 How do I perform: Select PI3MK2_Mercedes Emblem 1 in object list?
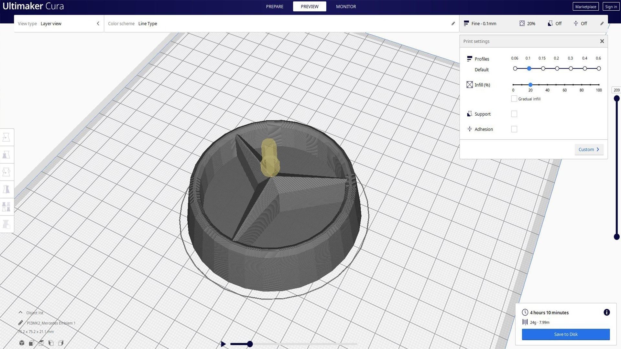51,323
